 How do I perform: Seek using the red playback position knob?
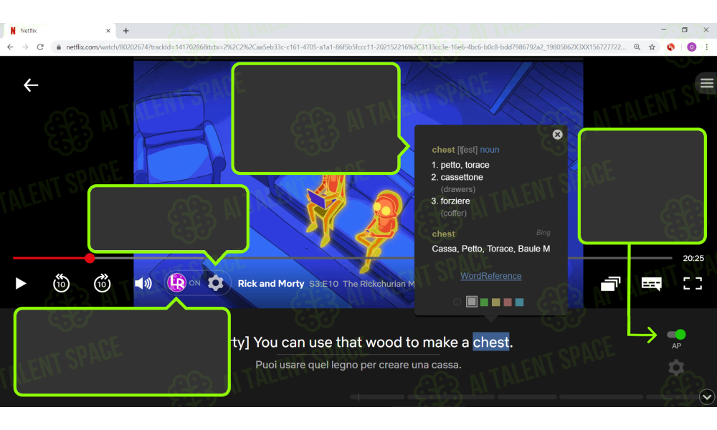point(90,258)
